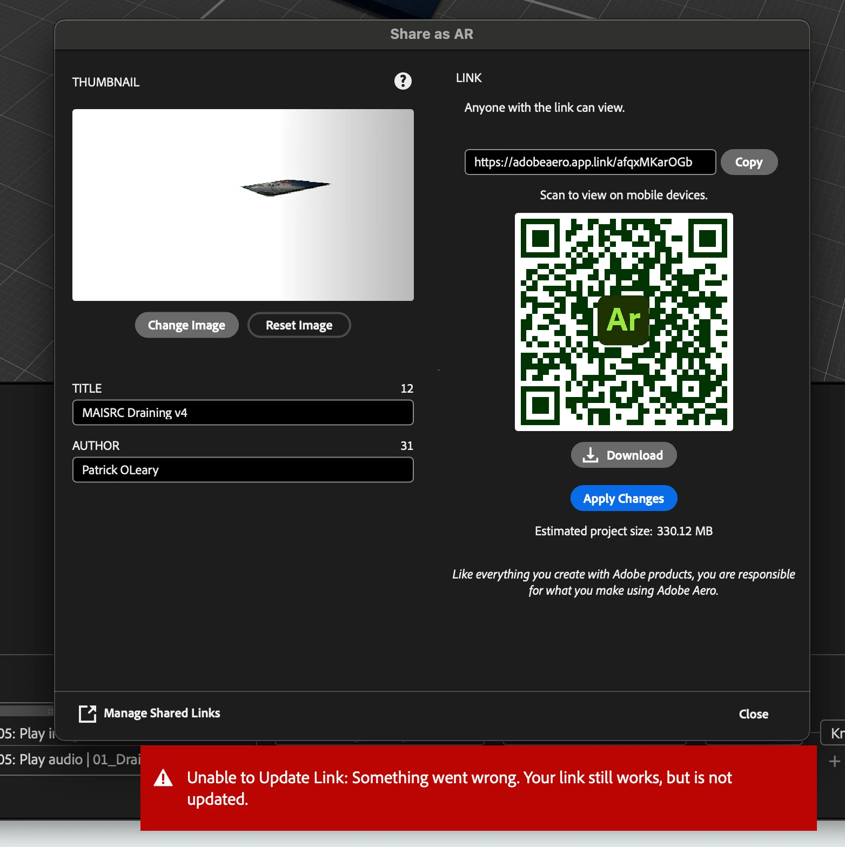
Task: Click 'Scan to view on mobile devices.' text
Action: pos(623,195)
